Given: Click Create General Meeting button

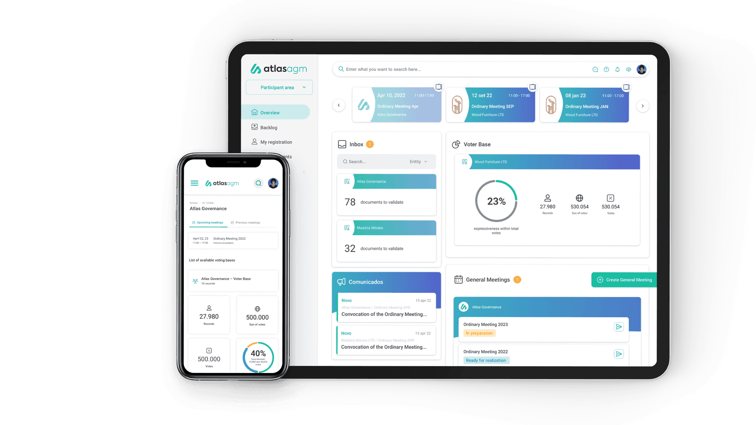Looking at the screenshot, I should pos(624,280).
